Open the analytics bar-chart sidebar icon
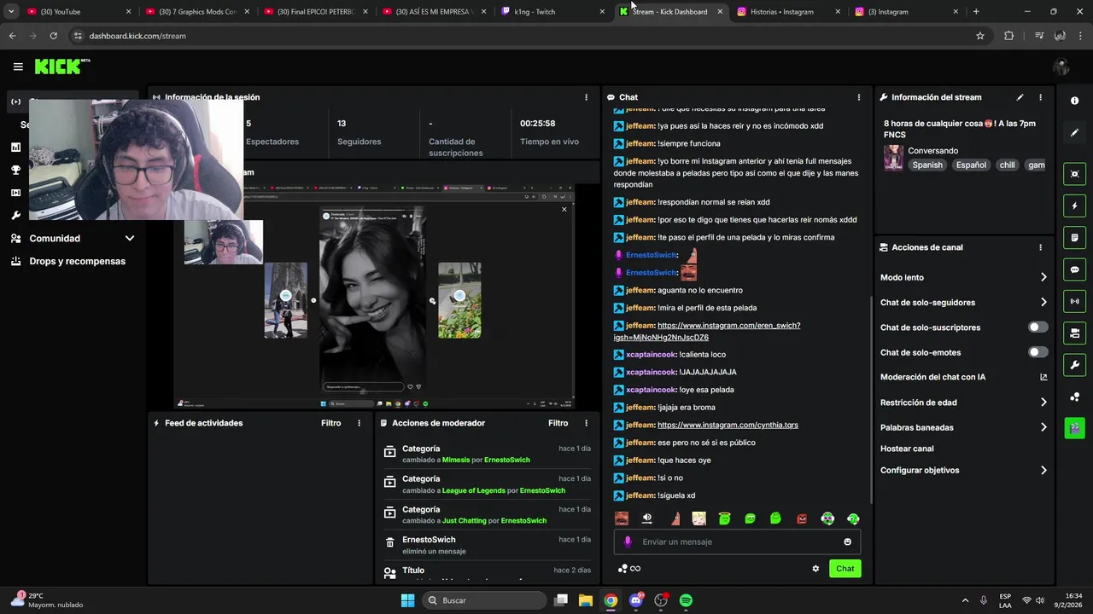 tap(15, 148)
